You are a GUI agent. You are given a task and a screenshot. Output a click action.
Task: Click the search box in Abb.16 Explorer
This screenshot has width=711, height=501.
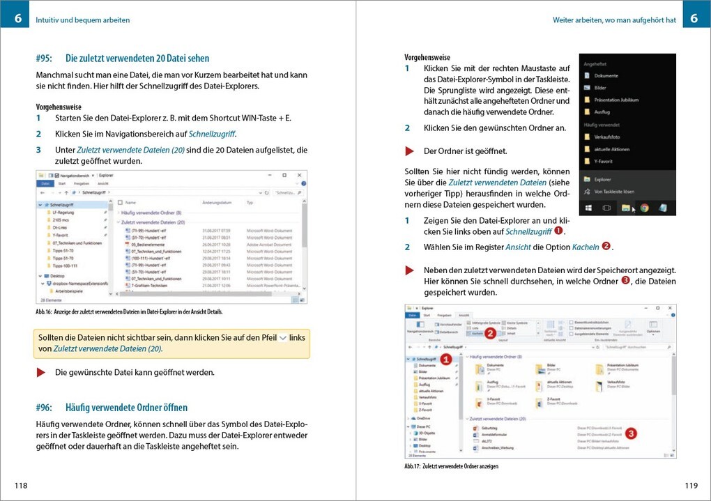(x=287, y=193)
